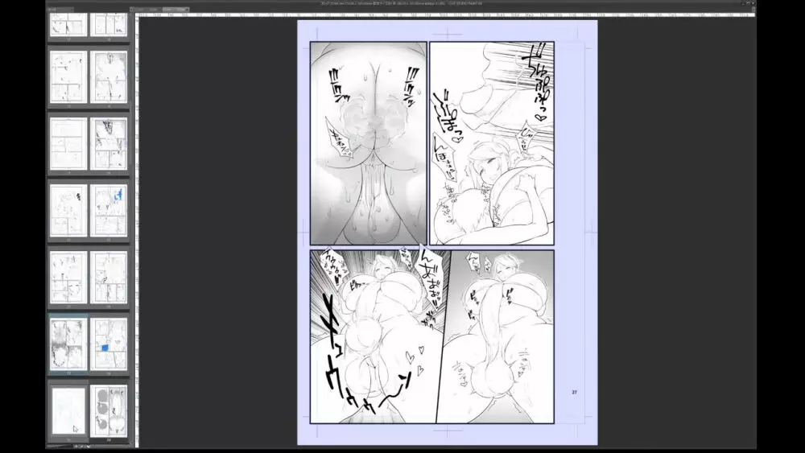Select the right thumbnail in the third row
805x453 pixels.
(108, 143)
